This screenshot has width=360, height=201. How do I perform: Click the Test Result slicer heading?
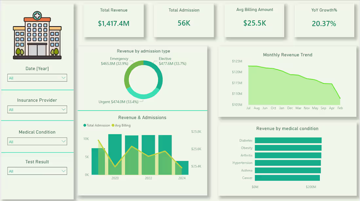tap(37, 162)
